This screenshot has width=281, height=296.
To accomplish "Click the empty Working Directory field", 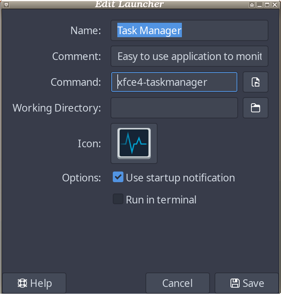I will 174,108.
